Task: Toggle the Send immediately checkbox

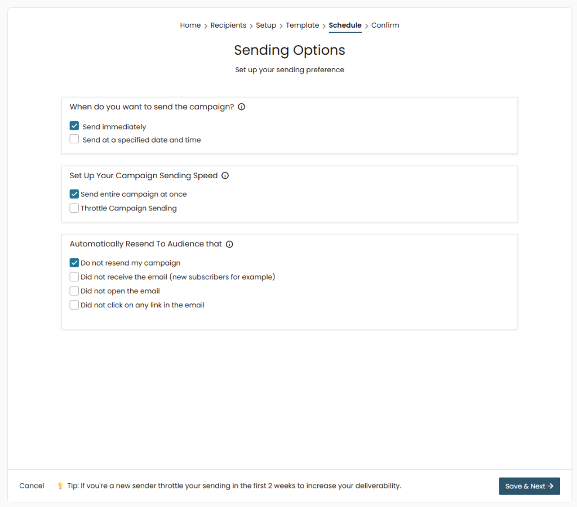Action: click(x=74, y=126)
